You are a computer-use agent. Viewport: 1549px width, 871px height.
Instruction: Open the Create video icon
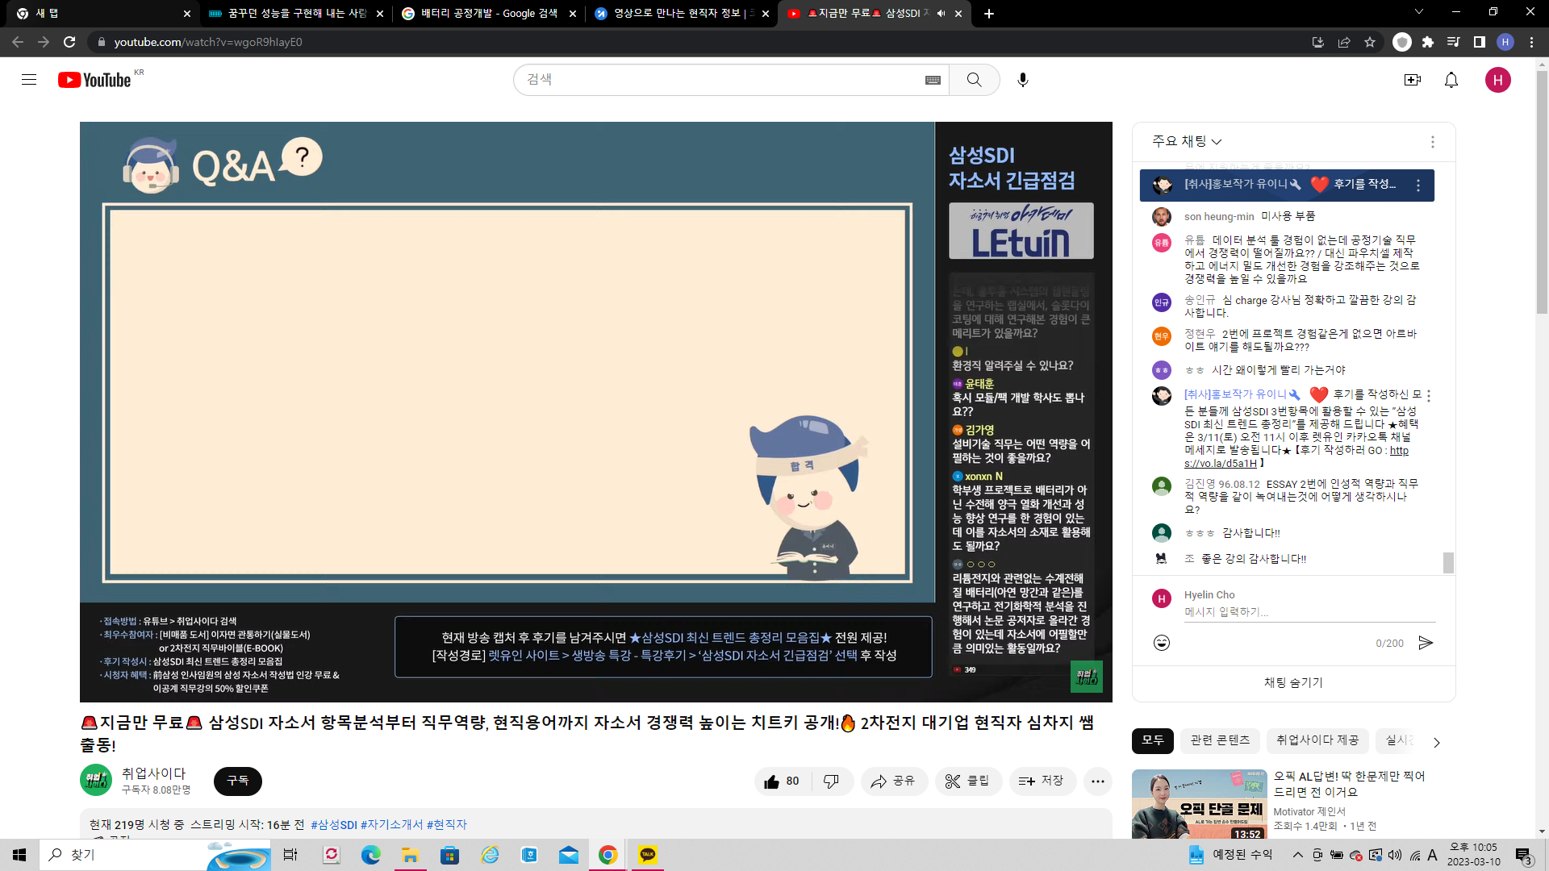pyautogui.click(x=1413, y=80)
